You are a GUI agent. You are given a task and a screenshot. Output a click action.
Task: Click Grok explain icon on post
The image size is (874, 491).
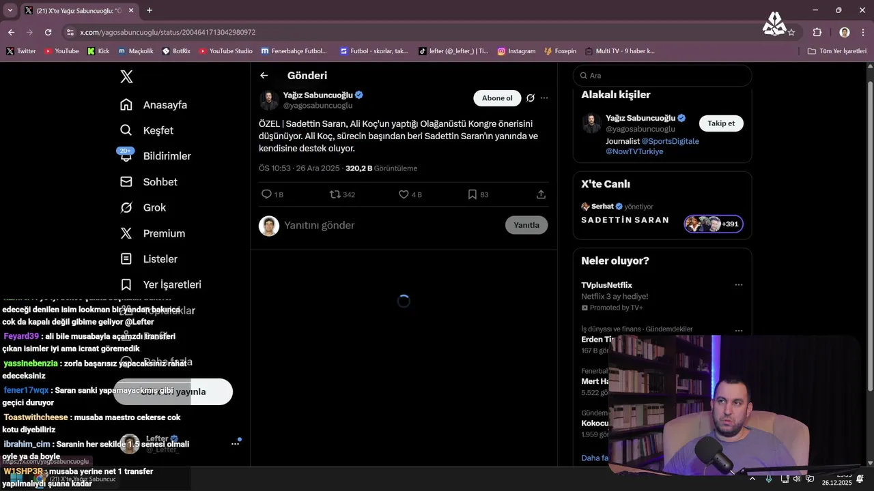pos(530,98)
